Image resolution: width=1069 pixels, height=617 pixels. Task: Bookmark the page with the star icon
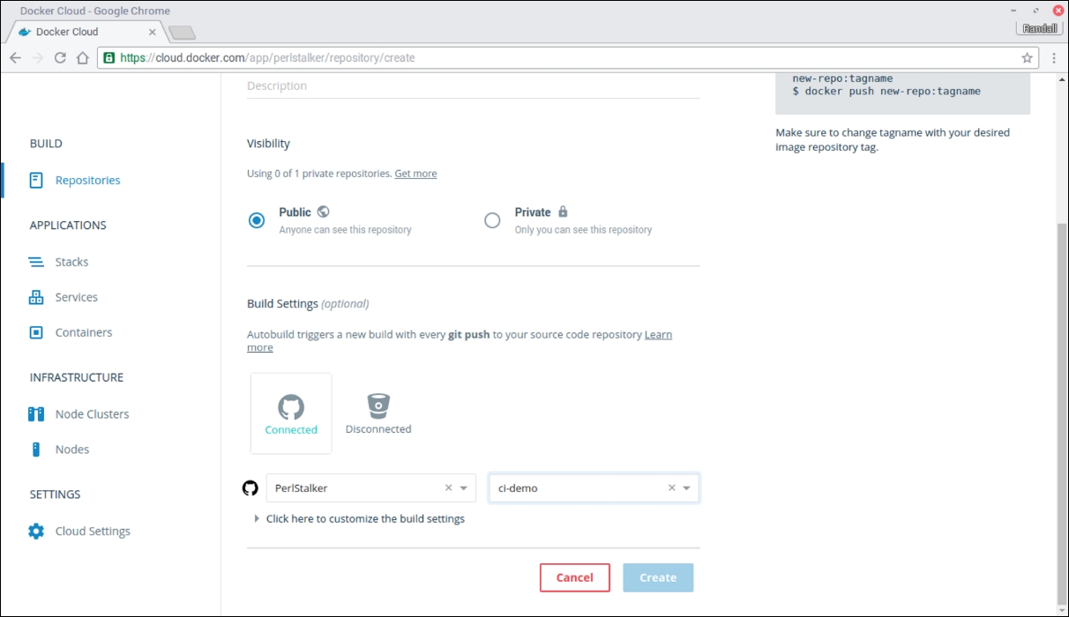point(1028,58)
